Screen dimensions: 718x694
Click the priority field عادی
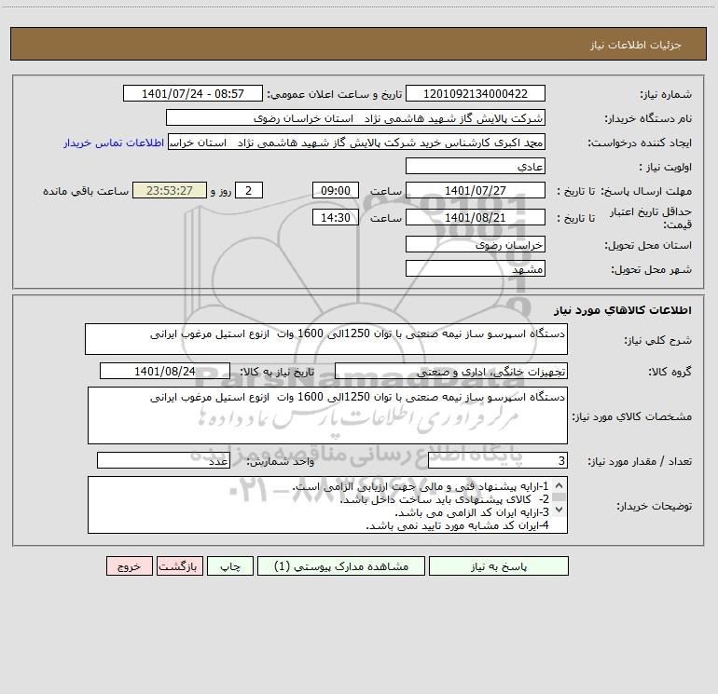pyautogui.click(x=476, y=166)
